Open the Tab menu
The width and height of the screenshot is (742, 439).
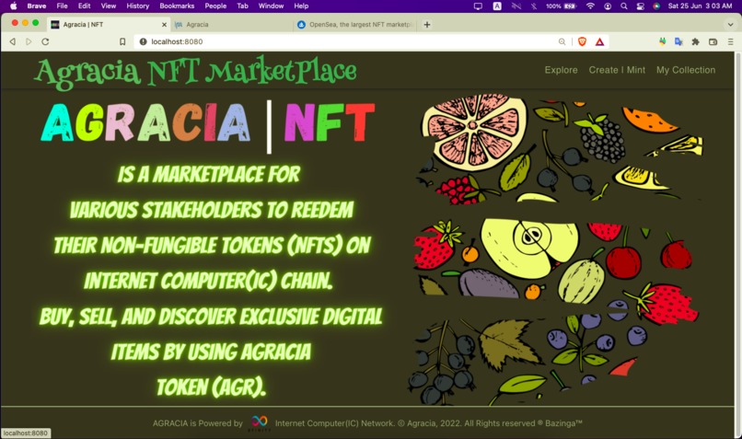(x=242, y=6)
